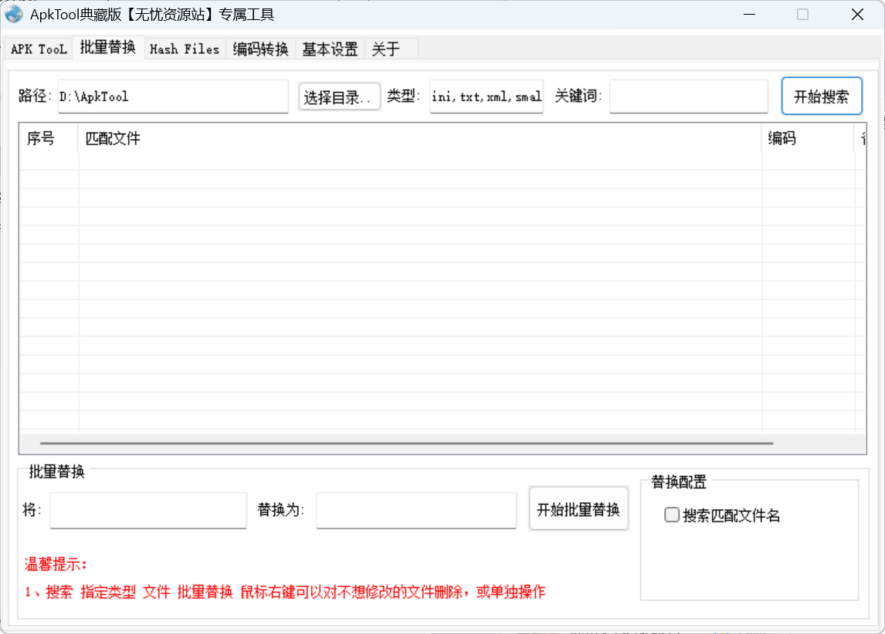Open the 基本设置 tab
Viewport: 885px width, 634px height.
[331, 49]
